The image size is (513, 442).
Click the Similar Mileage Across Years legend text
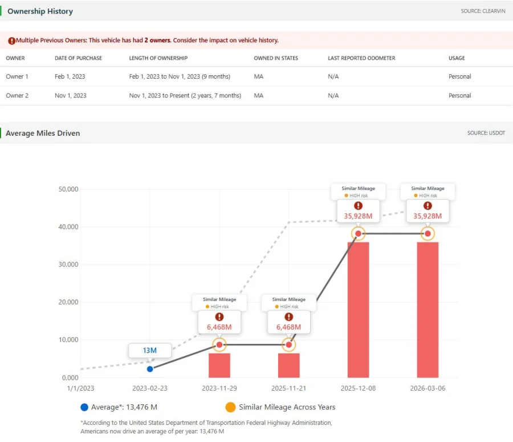coord(287,407)
